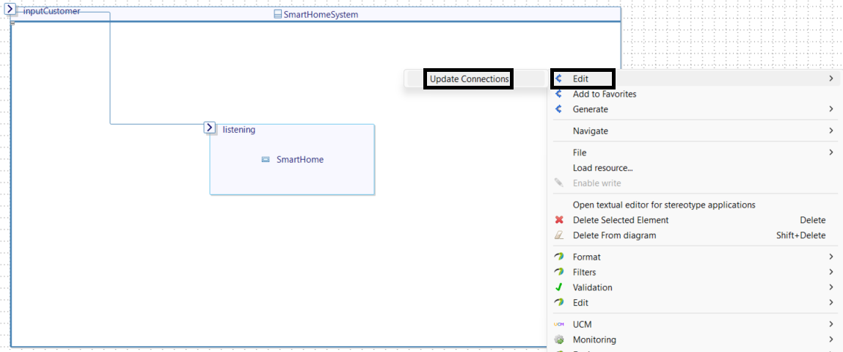Expand the arrow at right of Format
Image resolution: width=843 pixels, height=352 pixels.
[831, 257]
